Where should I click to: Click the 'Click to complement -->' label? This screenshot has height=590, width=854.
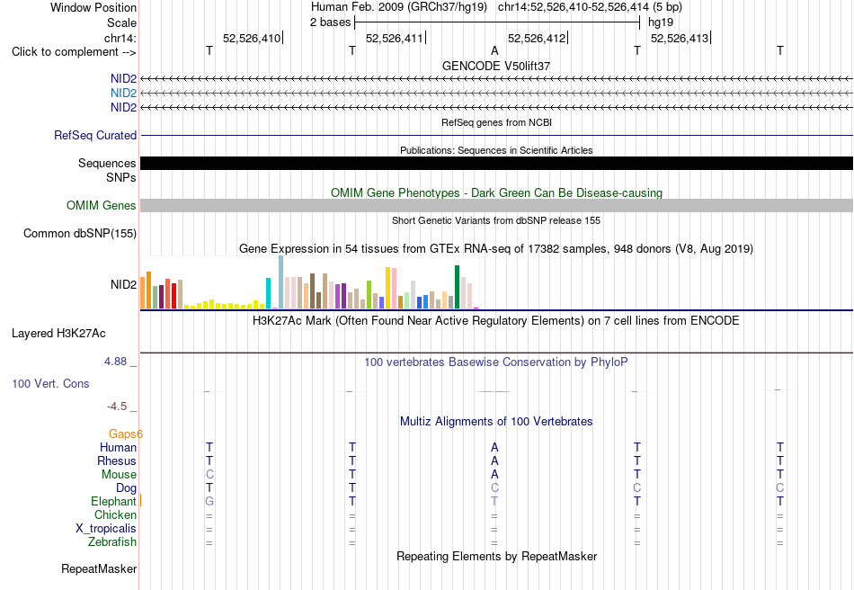click(x=74, y=52)
